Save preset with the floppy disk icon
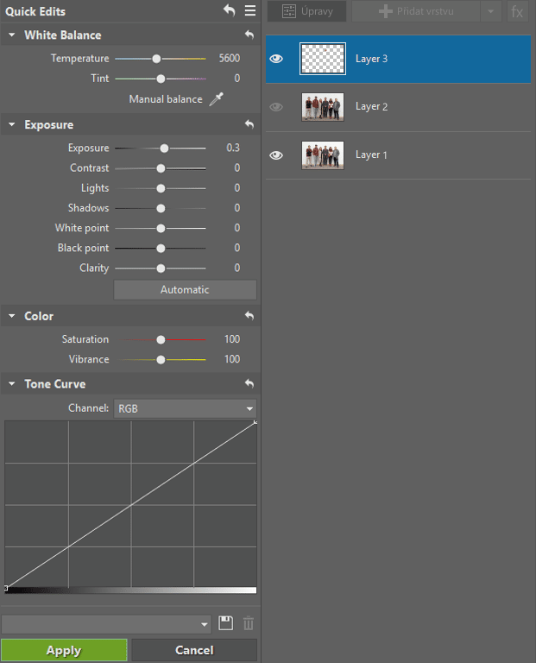This screenshot has width=536, height=663. tap(226, 623)
